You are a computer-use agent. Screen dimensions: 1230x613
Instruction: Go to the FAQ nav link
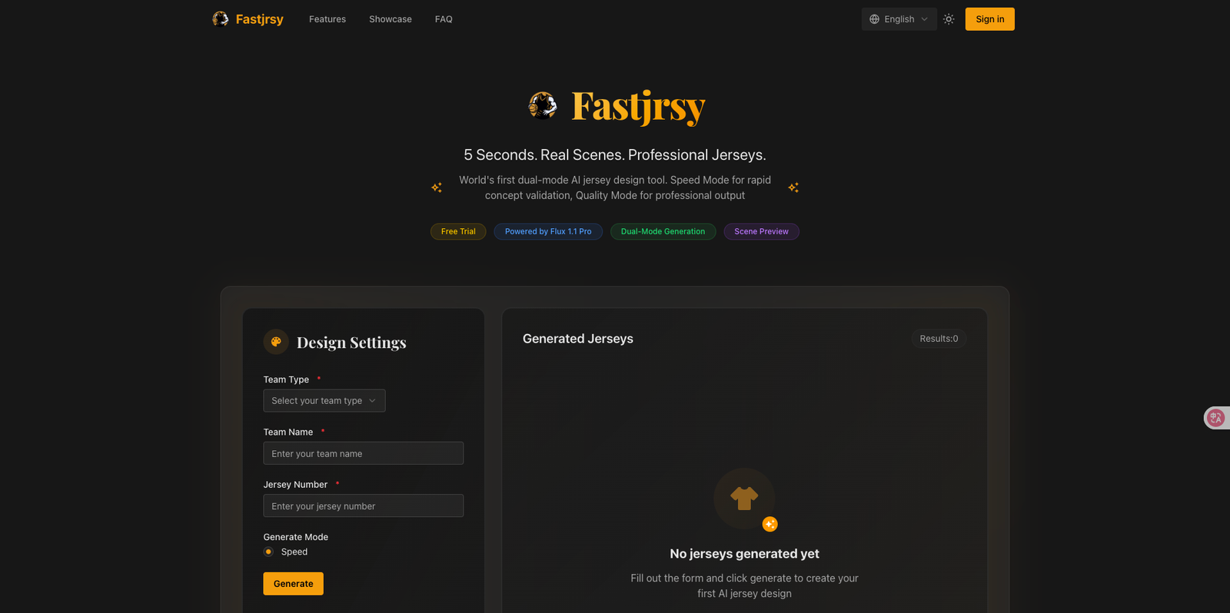[x=444, y=19]
